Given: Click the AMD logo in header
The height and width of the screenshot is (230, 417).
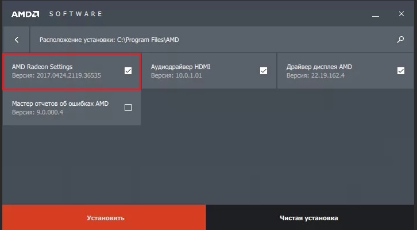Looking at the screenshot, I should pyautogui.click(x=25, y=14).
